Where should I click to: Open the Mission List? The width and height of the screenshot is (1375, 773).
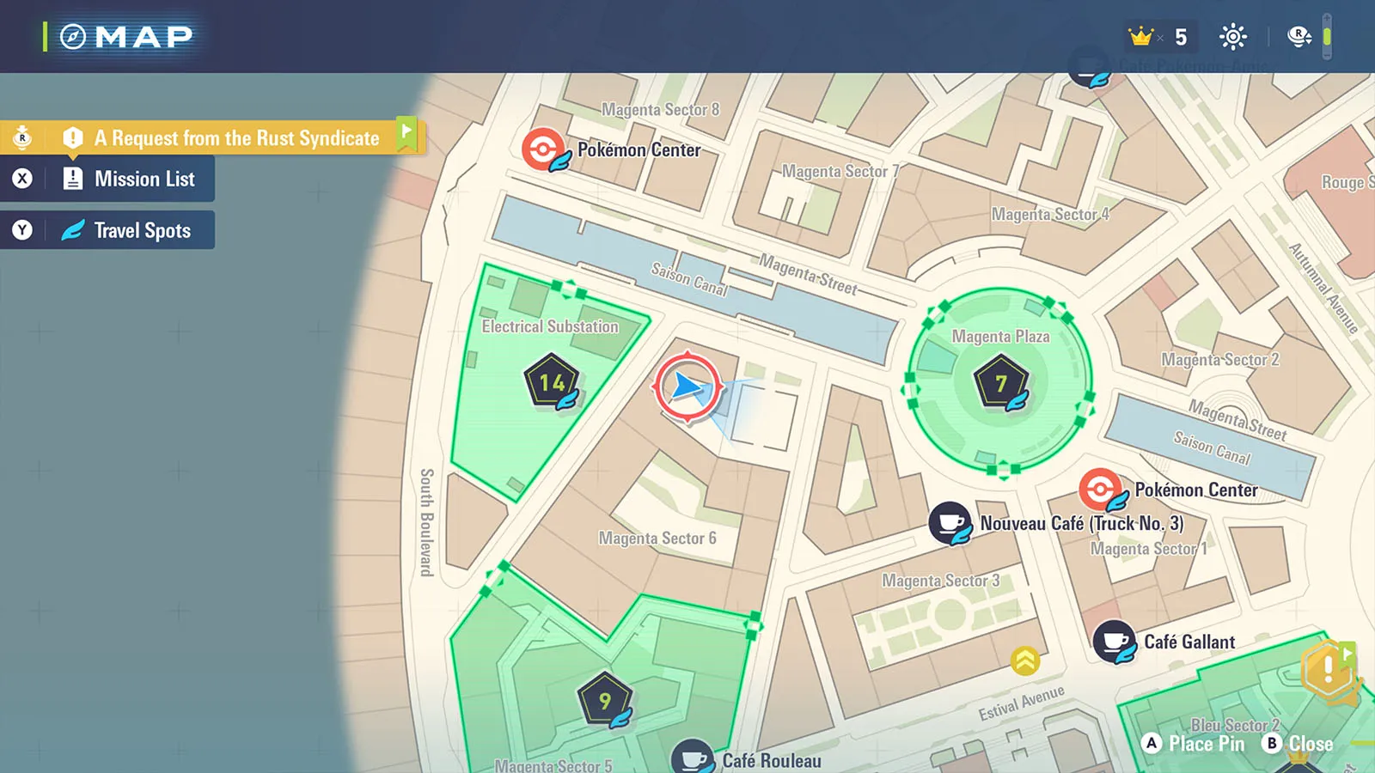click(129, 179)
